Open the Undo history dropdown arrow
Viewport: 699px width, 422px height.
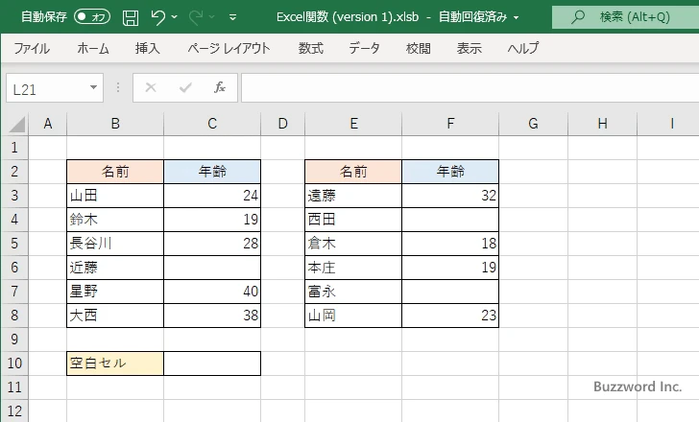tap(175, 17)
